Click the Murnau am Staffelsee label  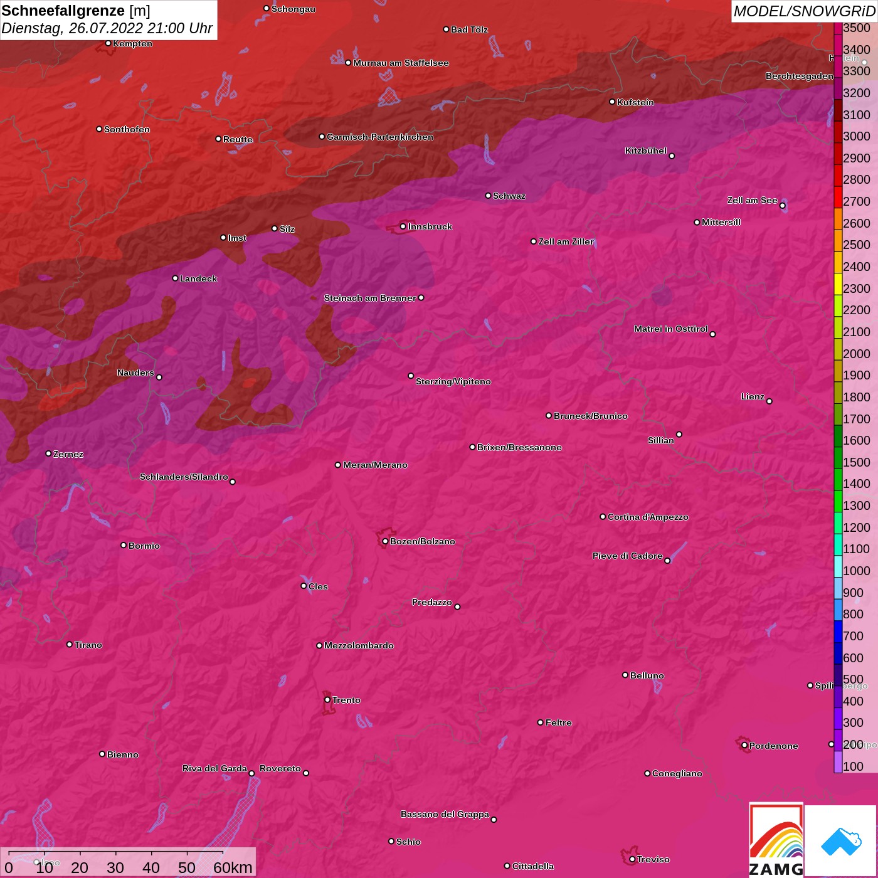(401, 63)
